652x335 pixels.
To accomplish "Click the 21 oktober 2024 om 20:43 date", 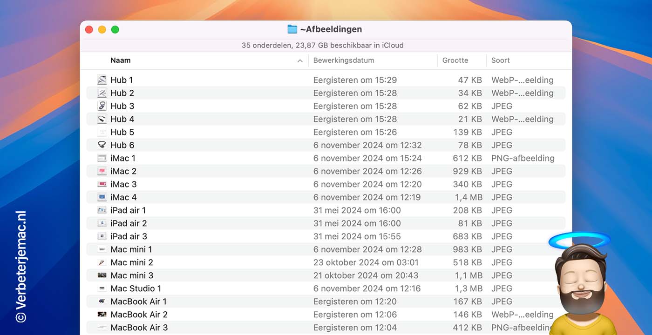I will [366, 275].
